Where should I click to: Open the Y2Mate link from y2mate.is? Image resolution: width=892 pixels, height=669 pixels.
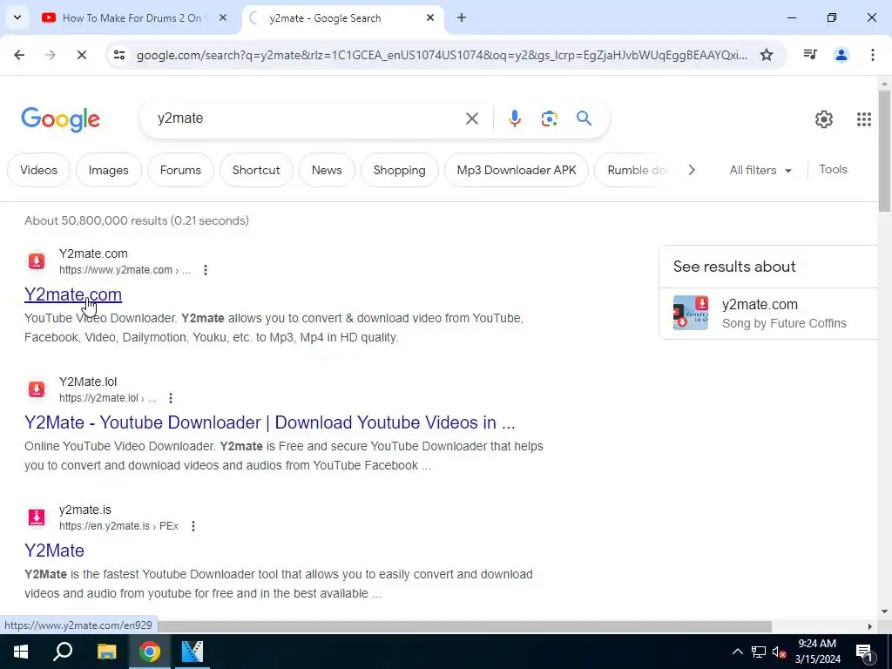click(x=54, y=551)
